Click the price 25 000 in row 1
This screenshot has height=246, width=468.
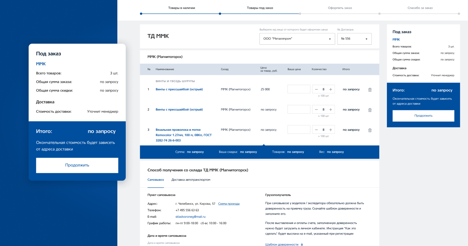click(265, 89)
